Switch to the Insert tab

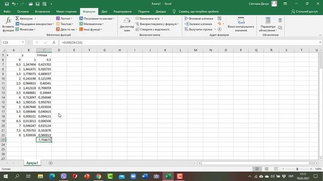click(42, 12)
